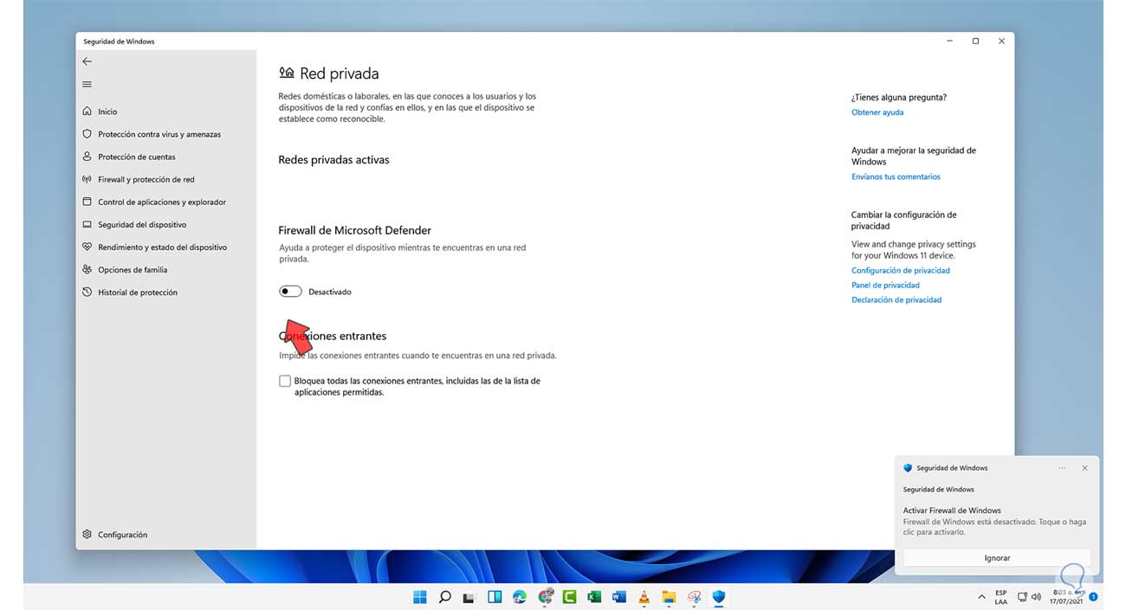Launch Word from the taskbar
The image size is (1126, 610).
pyautogui.click(x=619, y=597)
